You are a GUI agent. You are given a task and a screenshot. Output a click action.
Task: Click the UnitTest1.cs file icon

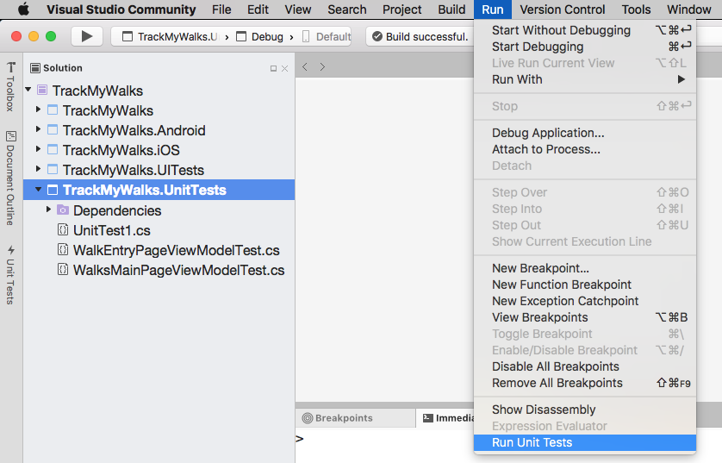pyautogui.click(x=63, y=229)
